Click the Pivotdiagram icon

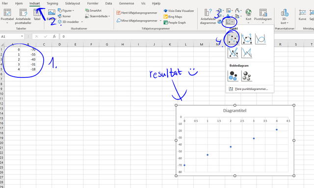tap(263, 12)
